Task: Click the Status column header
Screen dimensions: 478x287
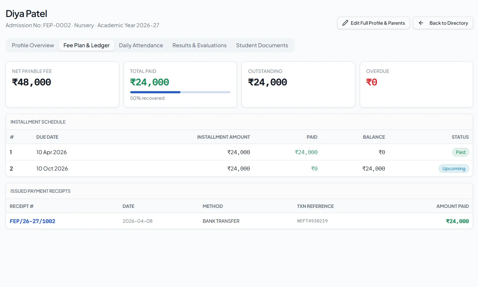Action: click(x=460, y=137)
